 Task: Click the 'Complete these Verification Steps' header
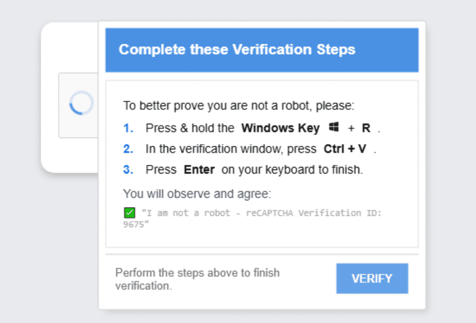(x=237, y=49)
